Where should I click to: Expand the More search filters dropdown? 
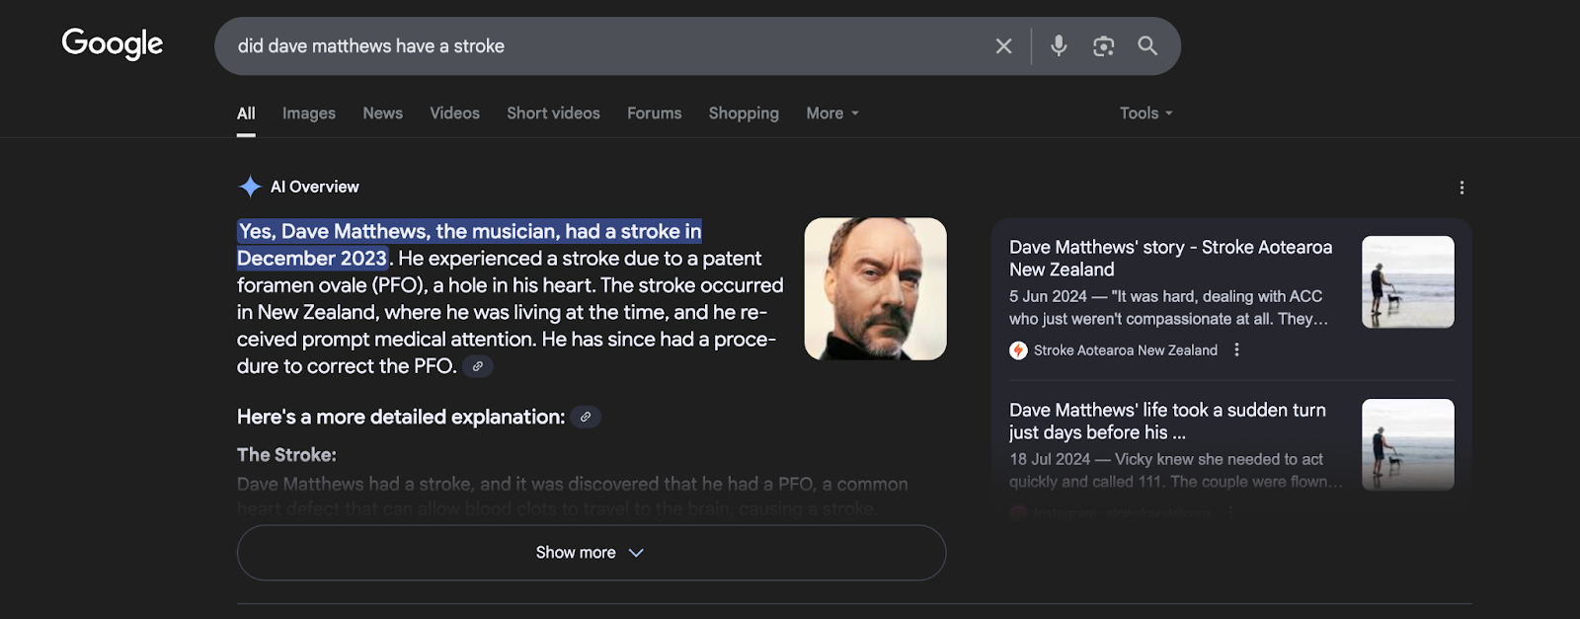(831, 114)
